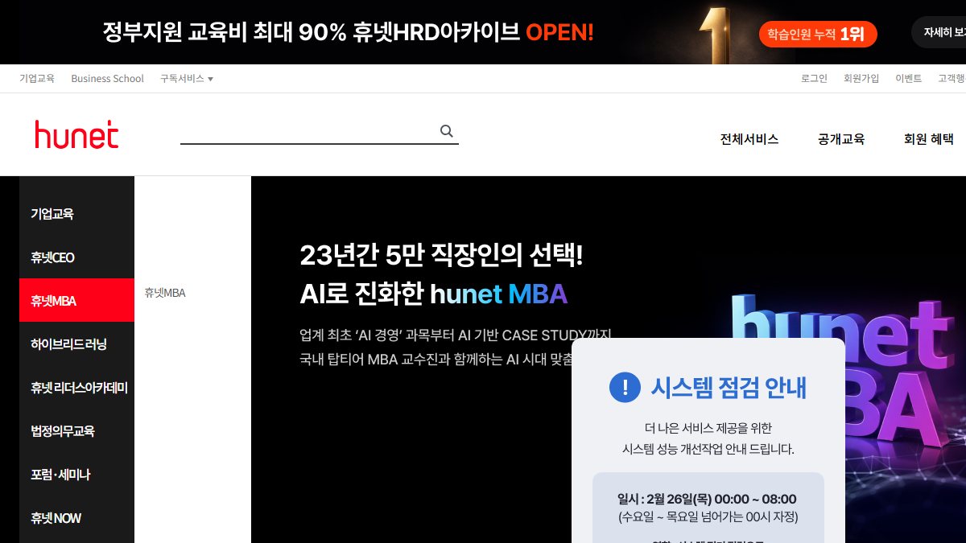Select the 공개교육 menu item
This screenshot has width=966, height=543.
coord(841,139)
